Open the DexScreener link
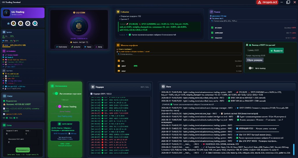The width and height of the screenshot is (298, 158). point(62,47)
